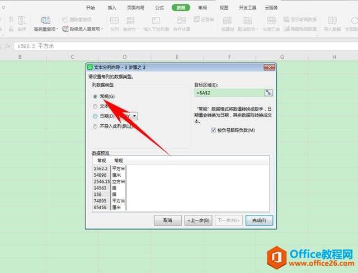The width and height of the screenshot is (358, 273).
Task: Switch to the 审阅 ribbon tab
Action: (202, 8)
